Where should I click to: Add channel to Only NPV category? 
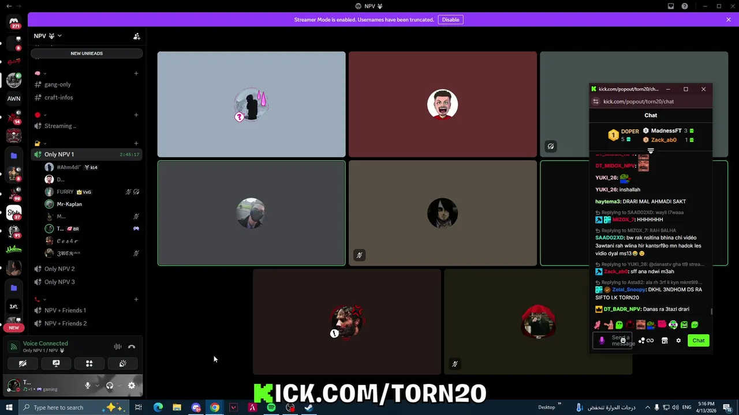pos(136,144)
